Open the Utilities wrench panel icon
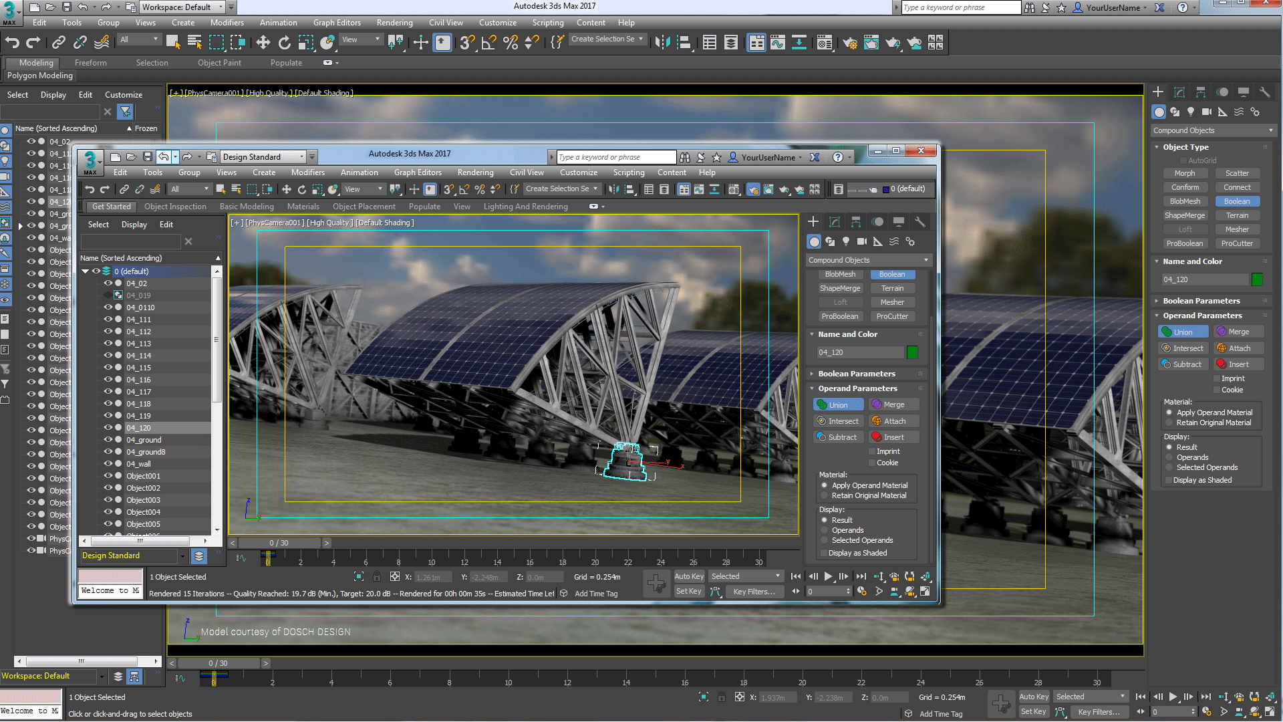Viewport: 1283px width, 722px height. tap(1264, 92)
